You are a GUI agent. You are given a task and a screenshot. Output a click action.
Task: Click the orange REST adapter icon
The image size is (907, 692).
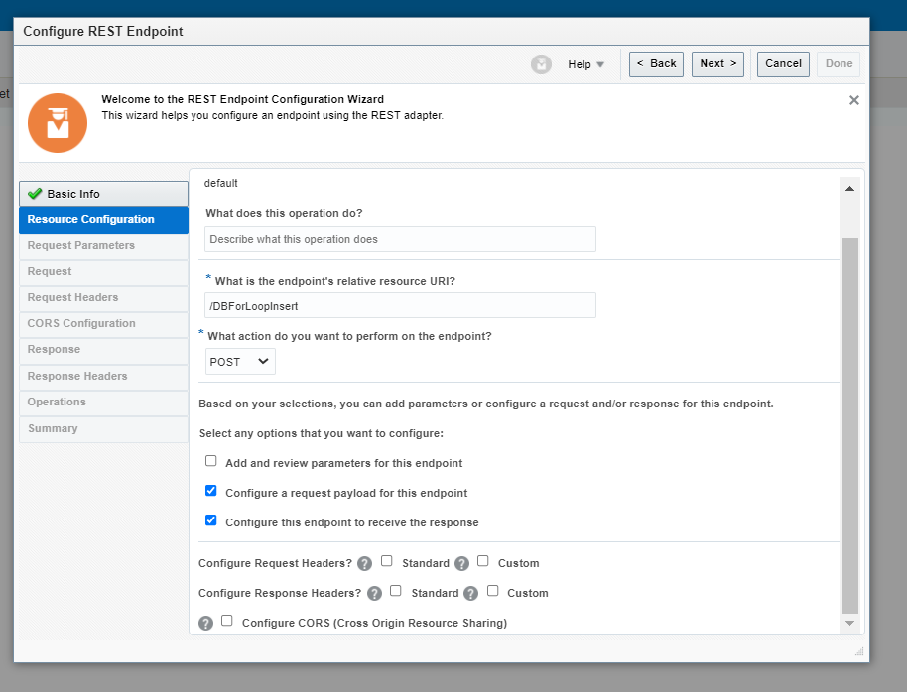coord(57,122)
